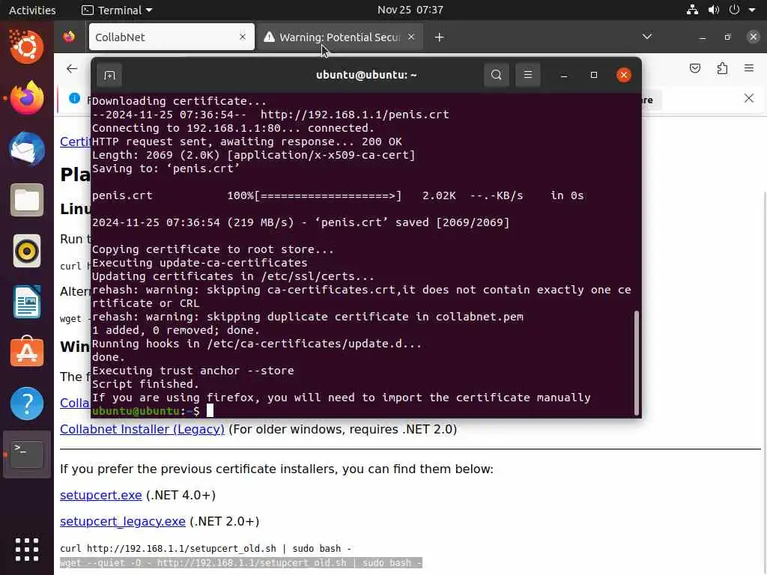Click the highlighted wget setupcert_old.sh command
767x575 pixels.
click(240, 563)
